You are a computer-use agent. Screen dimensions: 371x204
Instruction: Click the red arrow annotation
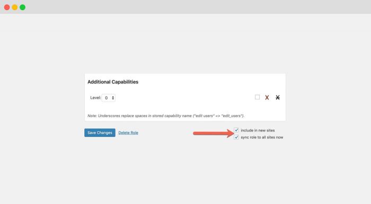[x=214, y=134]
